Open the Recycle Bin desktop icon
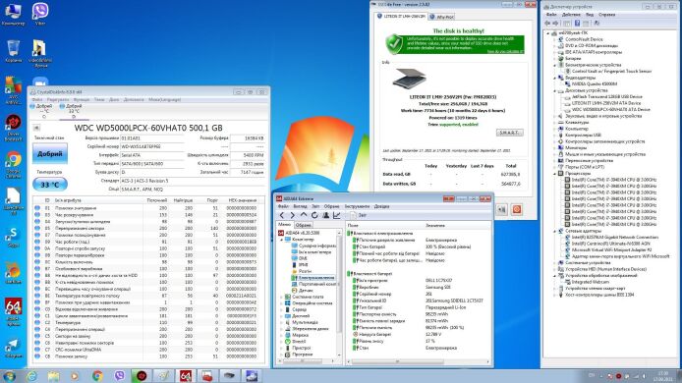Screen dimensions: 682x383 [x=14, y=51]
